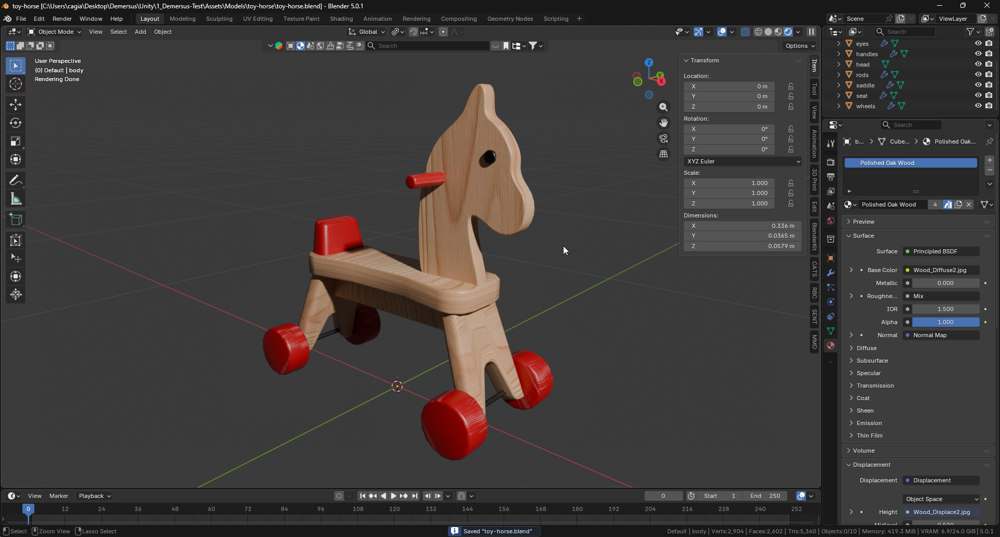Open the Object Mode dropdown
This screenshot has height=537, width=1000.
click(x=55, y=32)
